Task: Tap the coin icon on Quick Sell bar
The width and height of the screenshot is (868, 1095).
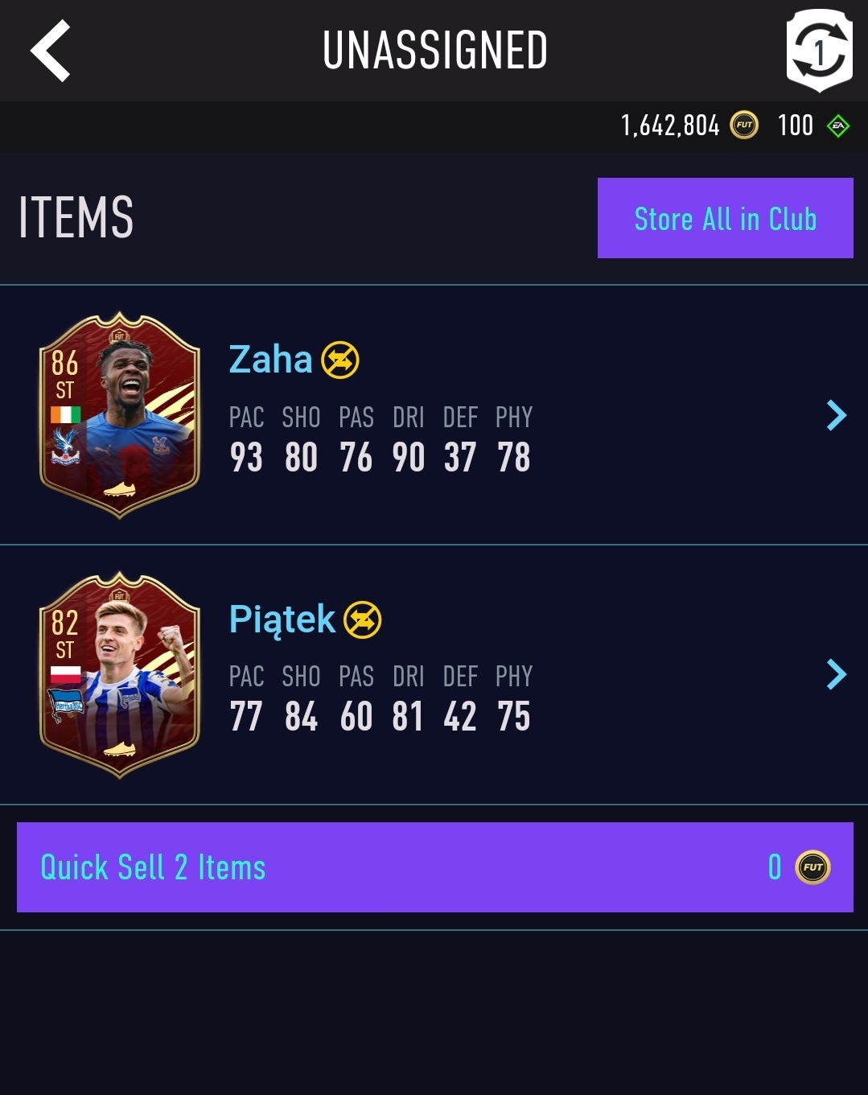Action: [x=812, y=867]
